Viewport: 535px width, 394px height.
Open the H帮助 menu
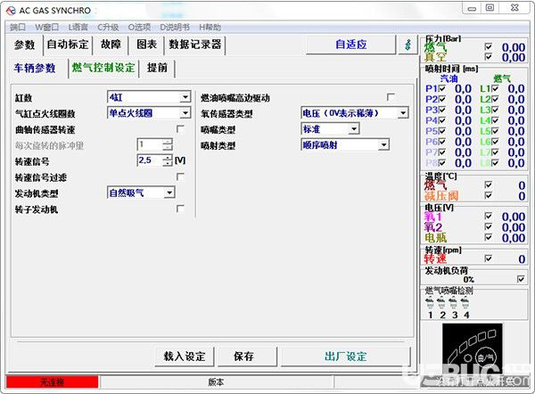point(210,28)
